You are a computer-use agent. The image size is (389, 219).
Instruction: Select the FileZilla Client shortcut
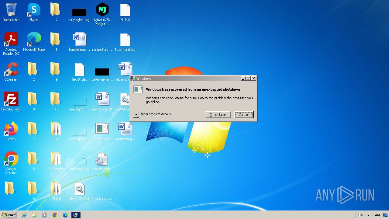11,102
